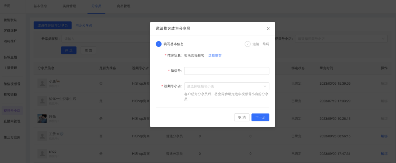The height and width of the screenshot is (163, 396).
Task: Switch to the 类目管理 tab
Action: click(x=69, y=6)
